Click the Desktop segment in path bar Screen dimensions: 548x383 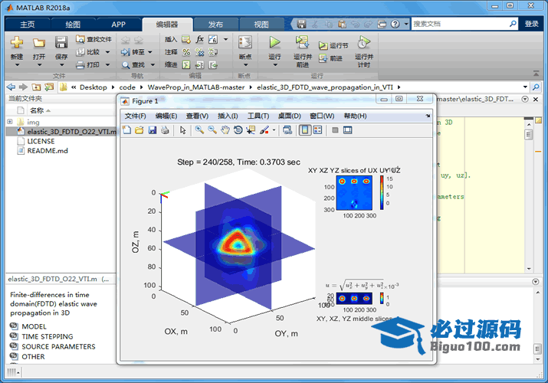point(94,87)
